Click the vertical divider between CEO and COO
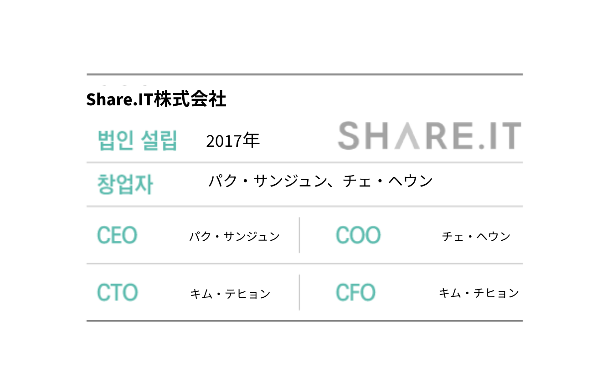 [x=299, y=235]
